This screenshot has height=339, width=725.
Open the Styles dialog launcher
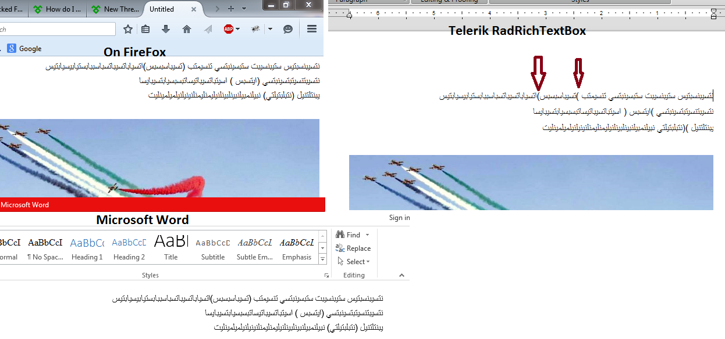[326, 276]
